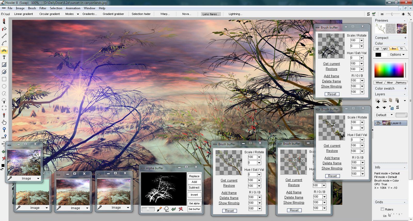Screen dimensions: 413x221
Task: Select the Text tool in the left toolbar
Action: coord(4,57)
